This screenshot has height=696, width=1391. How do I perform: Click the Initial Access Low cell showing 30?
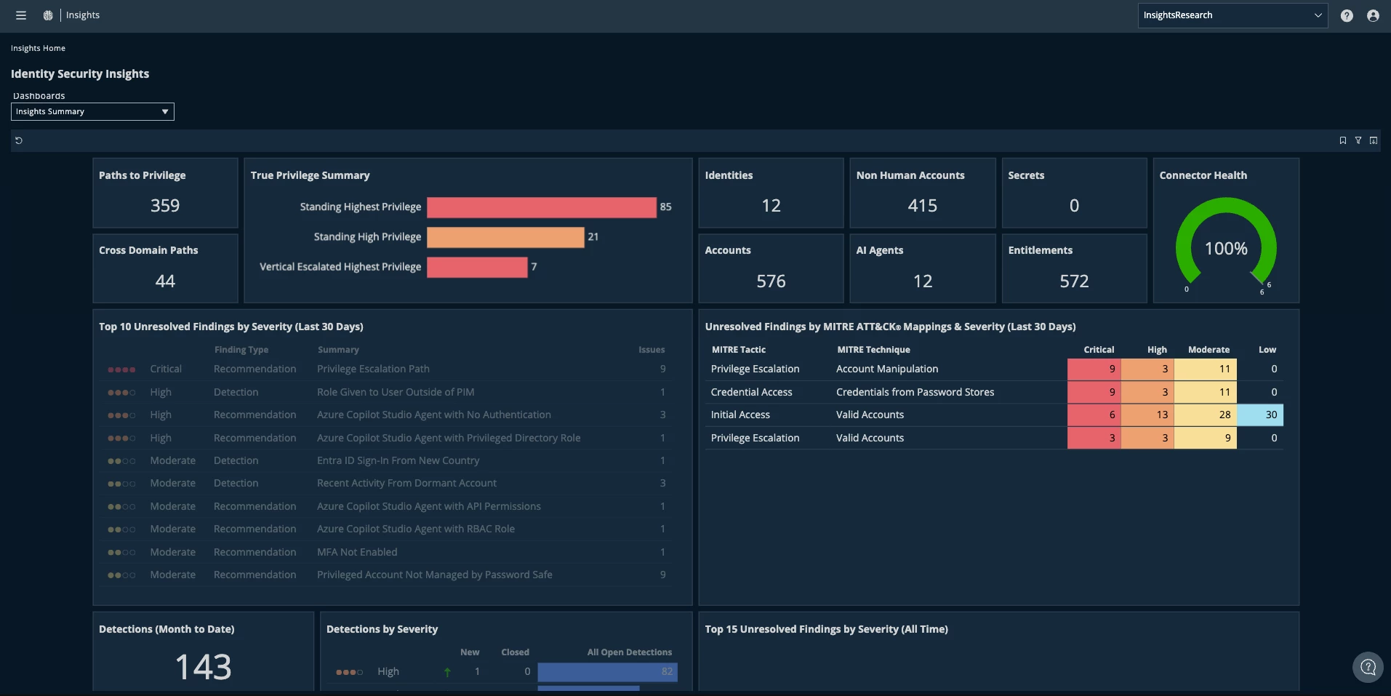[x=1260, y=415]
